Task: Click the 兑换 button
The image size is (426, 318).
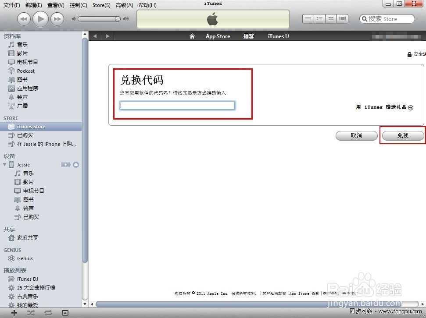Action: (403, 136)
